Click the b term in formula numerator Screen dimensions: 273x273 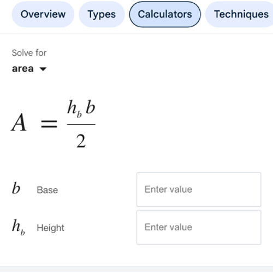91,107
